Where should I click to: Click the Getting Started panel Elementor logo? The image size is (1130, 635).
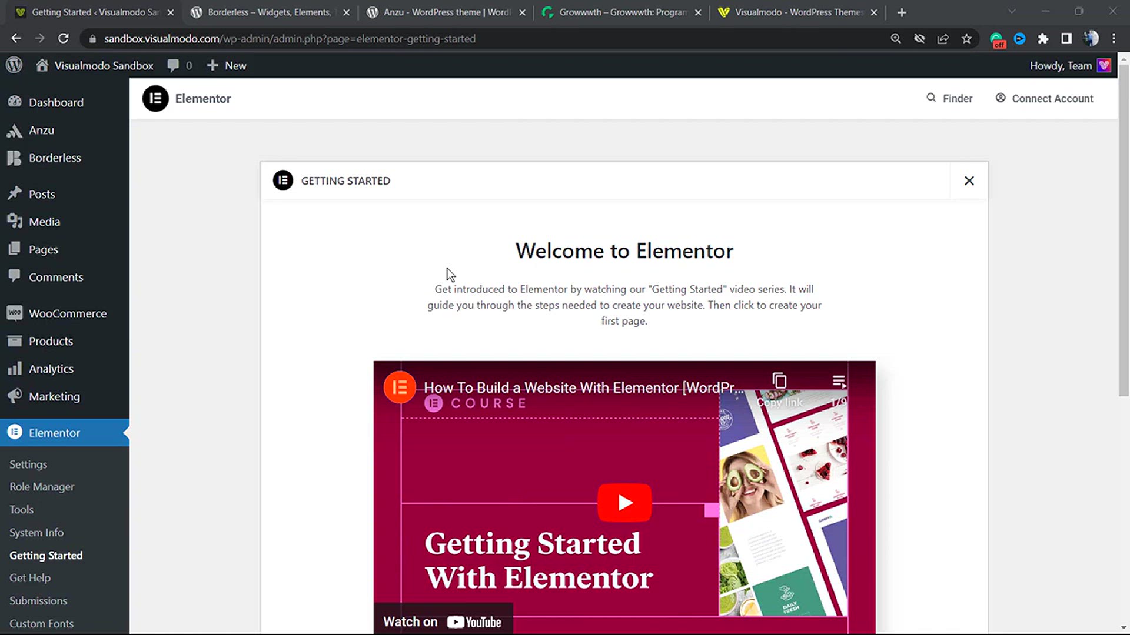point(283,181)
